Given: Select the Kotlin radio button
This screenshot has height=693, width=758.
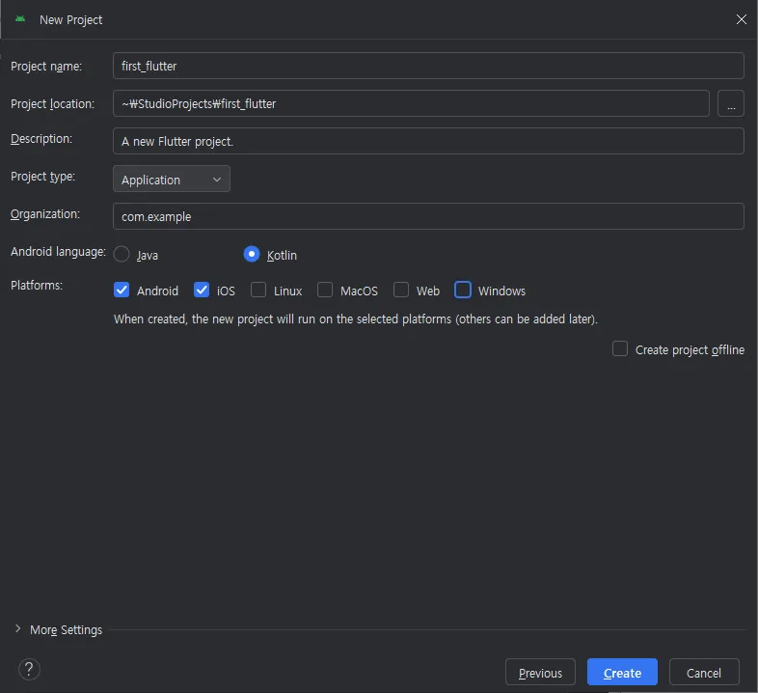Looking at the screenshot, I should coord(252,254).
